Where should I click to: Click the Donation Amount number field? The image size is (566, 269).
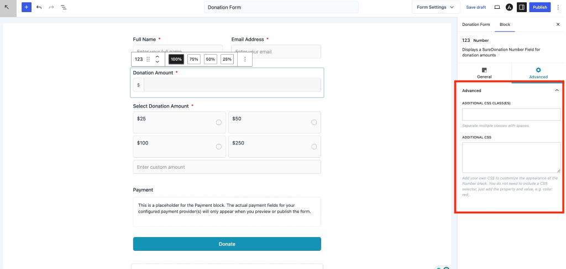(x=232, y=85)
